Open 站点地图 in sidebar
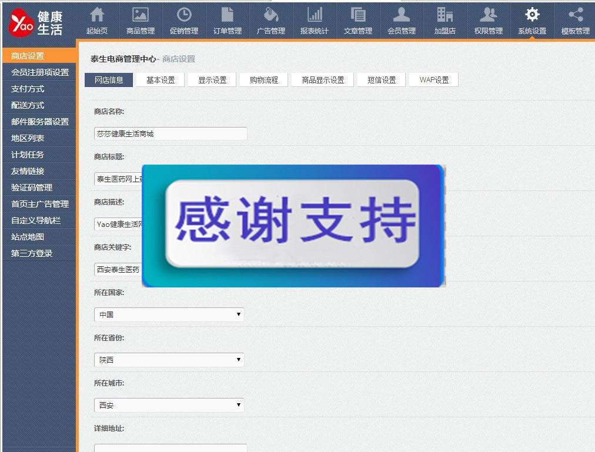 [x=39, y=237]
